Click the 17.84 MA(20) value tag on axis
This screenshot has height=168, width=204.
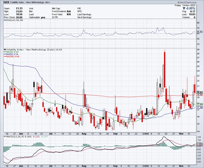[200, 104]
